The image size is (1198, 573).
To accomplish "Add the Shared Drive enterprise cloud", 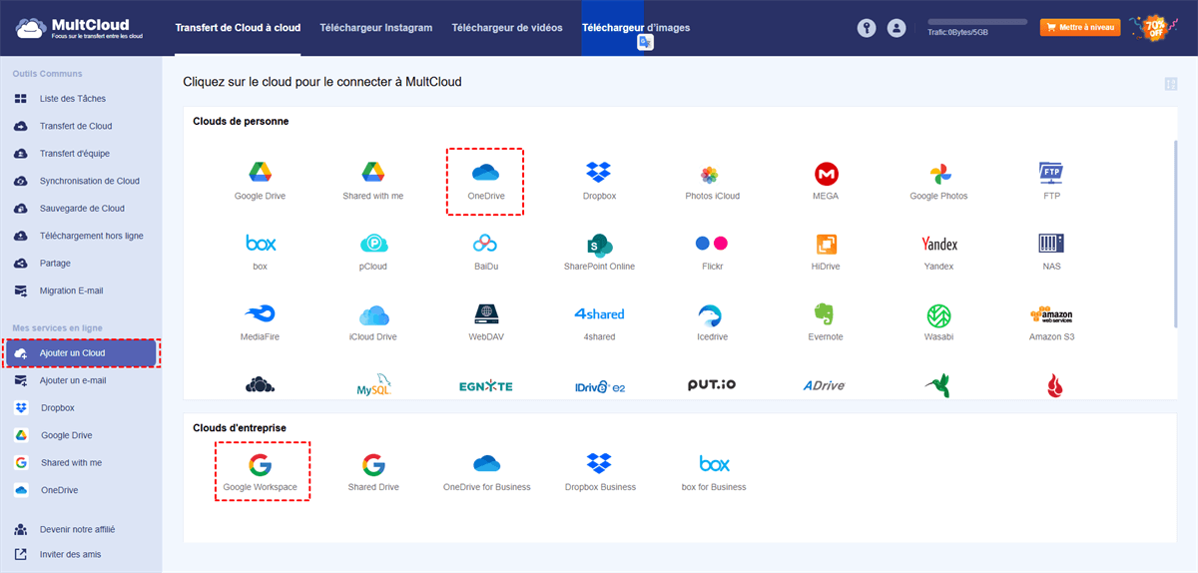I will [373, 471].
